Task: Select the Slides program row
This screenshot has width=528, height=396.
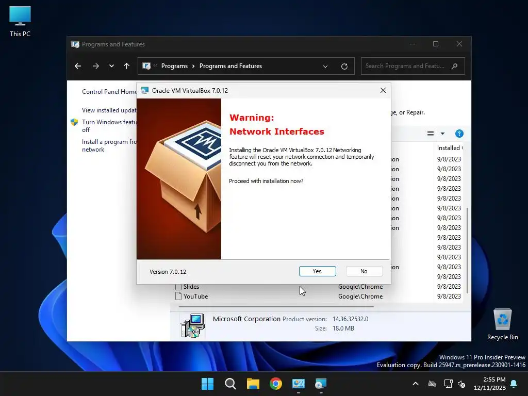Action: coord(319,287)
